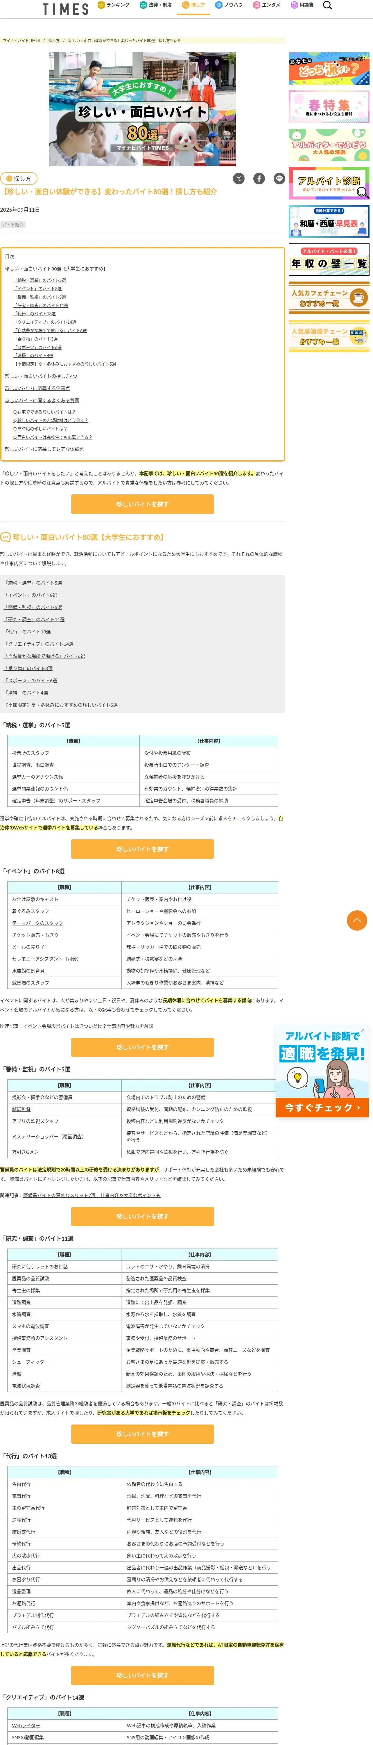Share the article on Facebook
Viewport: 373px width, 1745px height.
pos(259,179)
